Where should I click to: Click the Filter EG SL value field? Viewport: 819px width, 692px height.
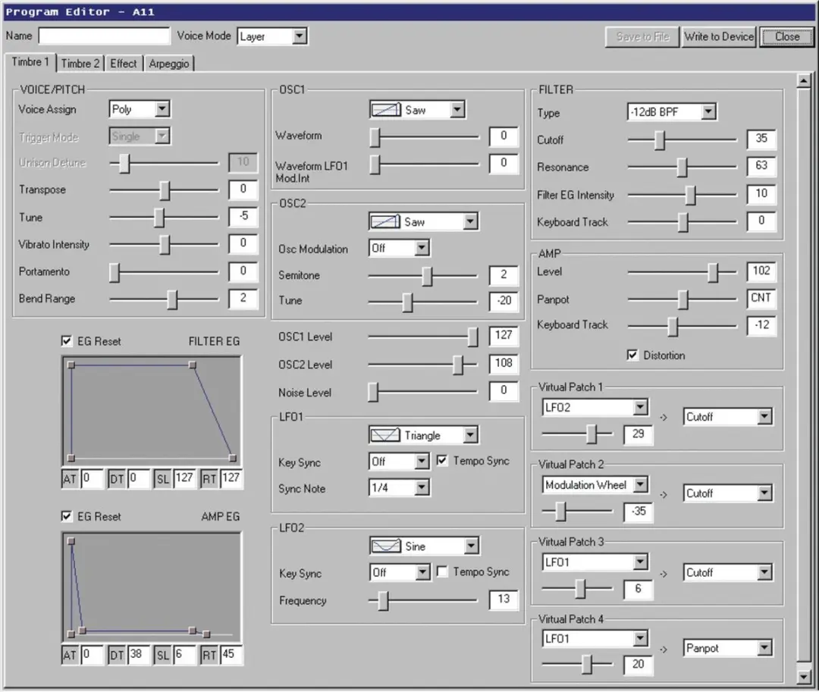pos(184,478)
